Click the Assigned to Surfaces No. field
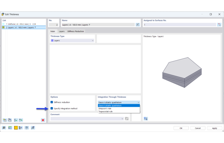 pyautogui.click(x=180, y=25)
